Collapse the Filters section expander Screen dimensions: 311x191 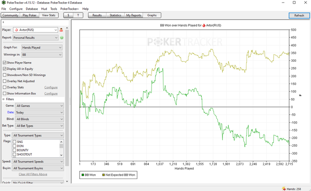(4, 99)
